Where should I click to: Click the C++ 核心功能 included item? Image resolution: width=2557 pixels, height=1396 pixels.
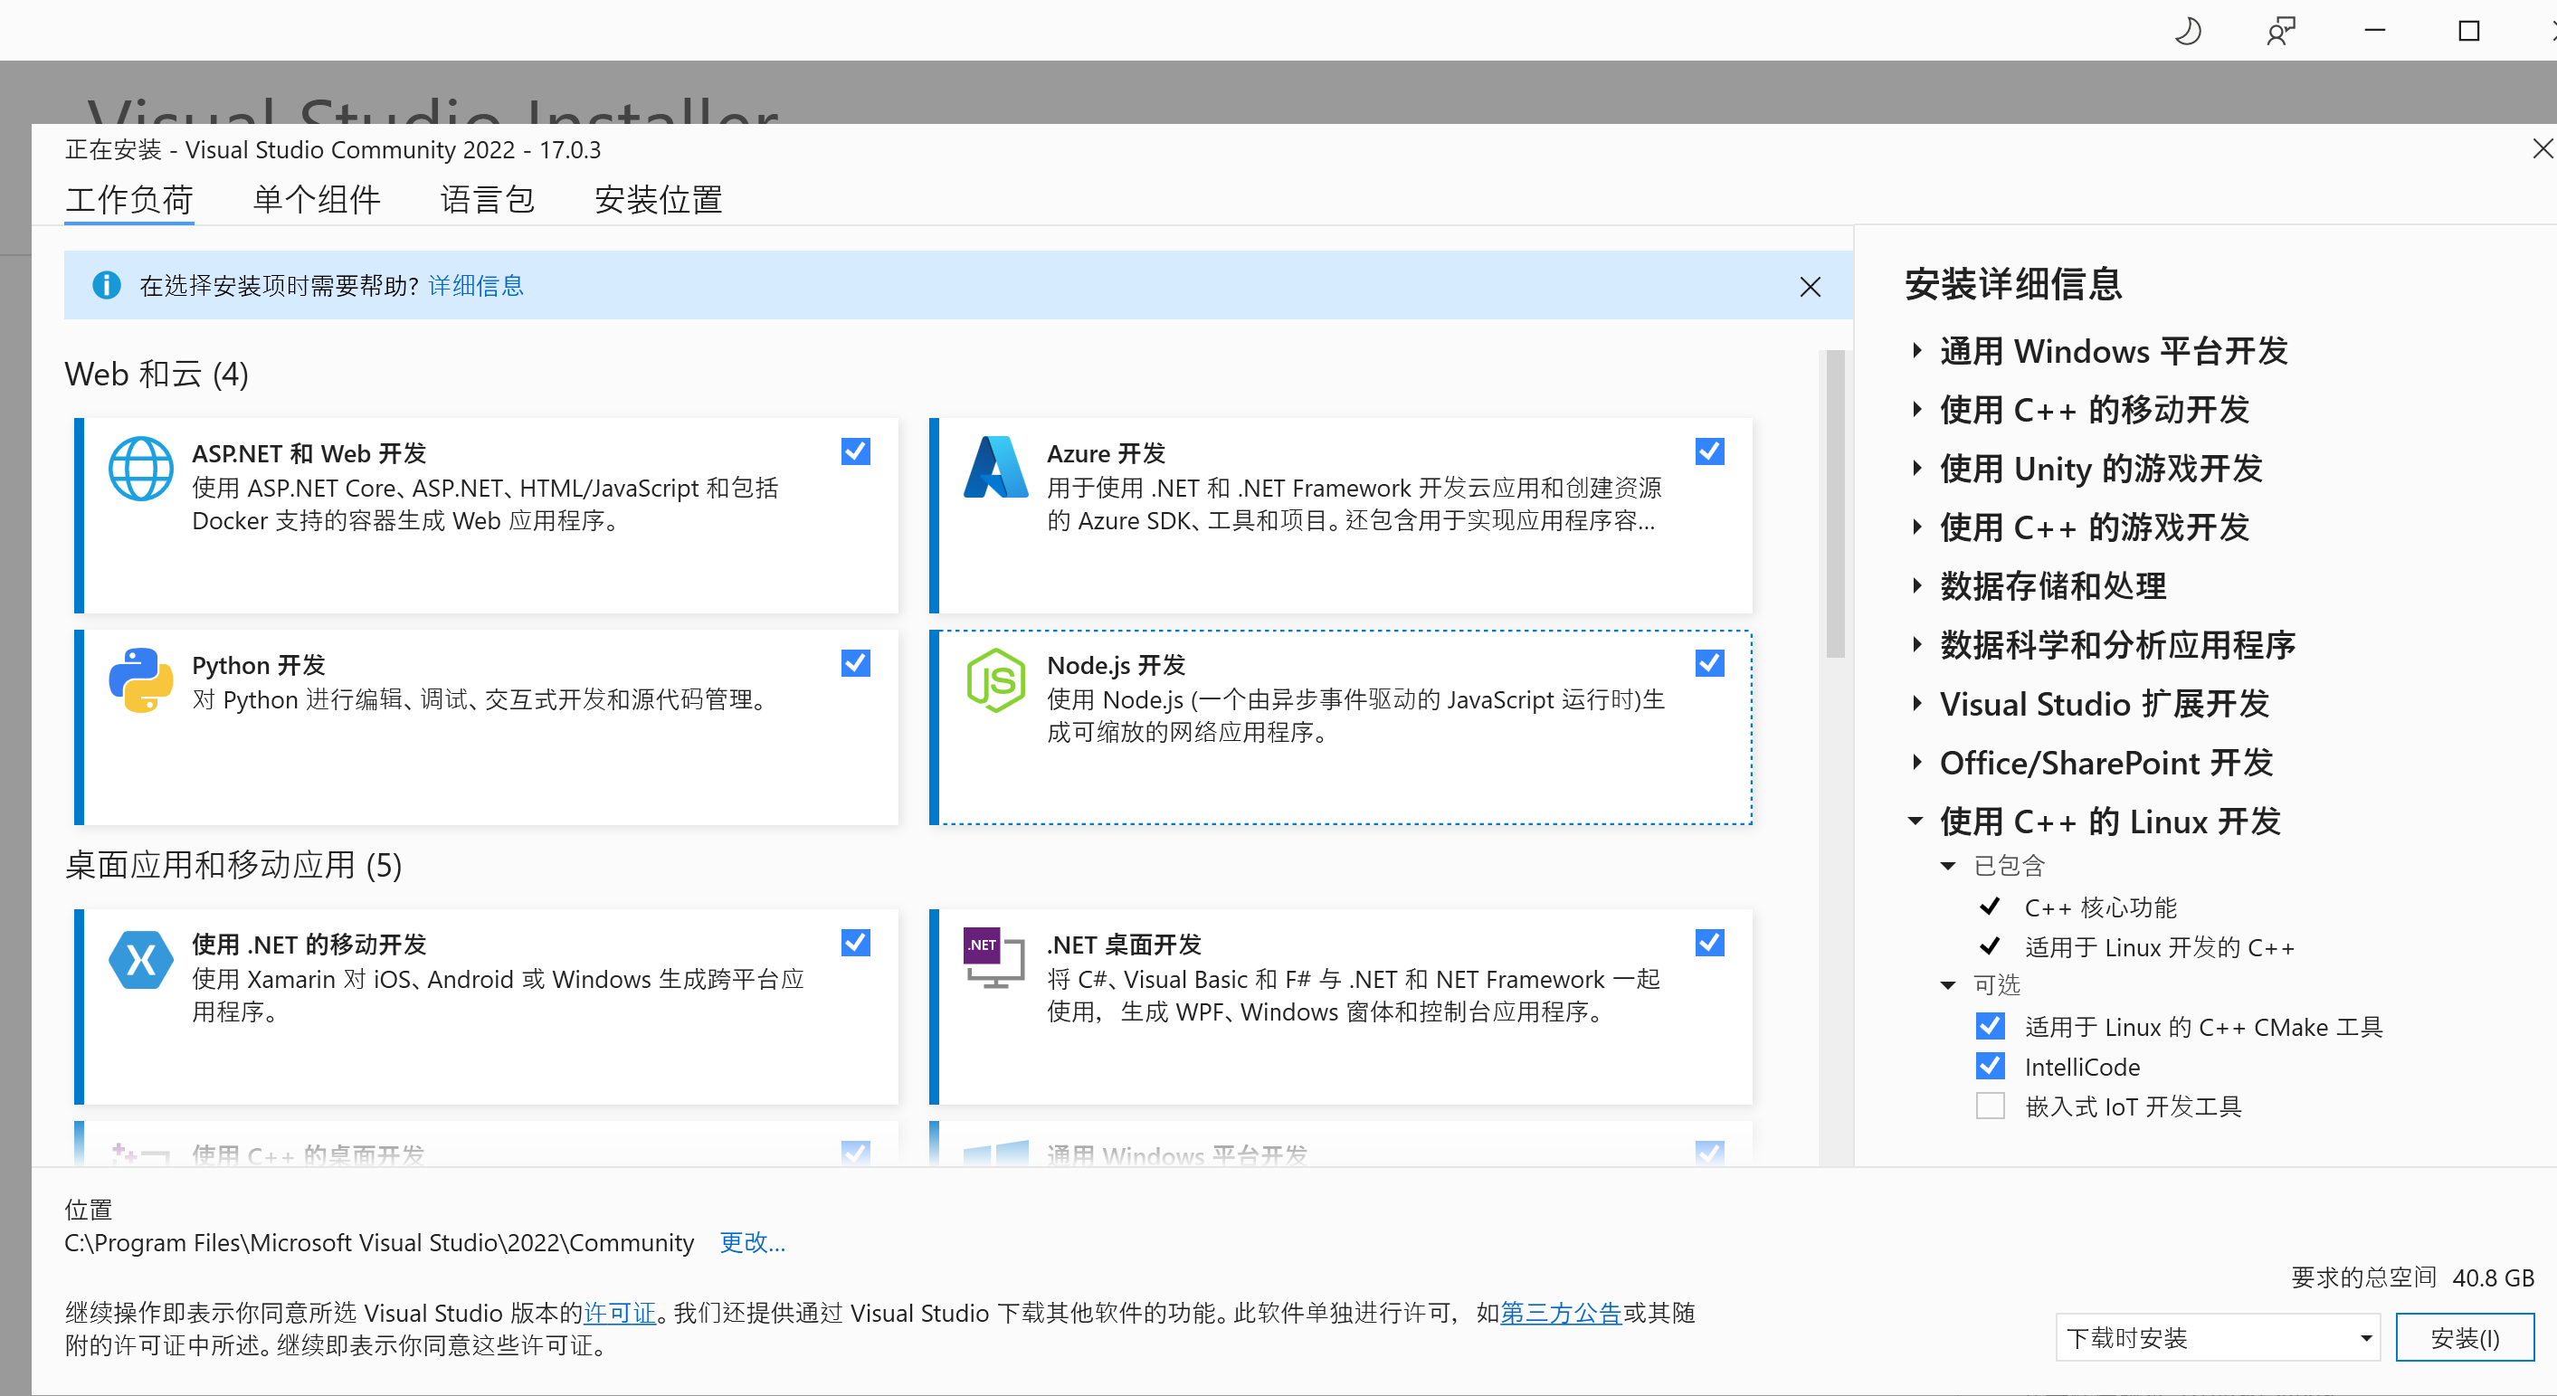pyautogui.click(x=2100, y=907)
